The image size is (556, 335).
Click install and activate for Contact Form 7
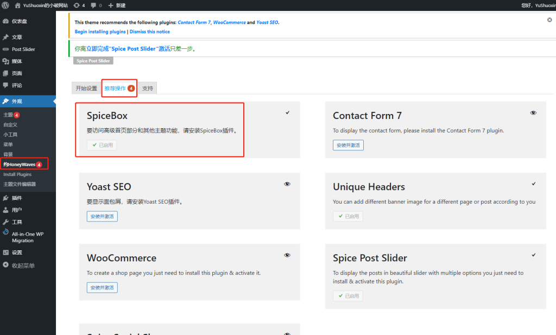coord(348,145)
